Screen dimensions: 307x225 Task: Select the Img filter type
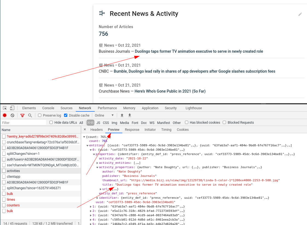point(114,123)
